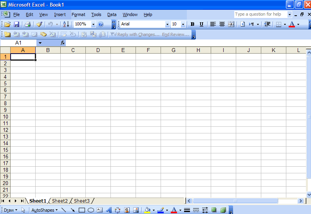Open a file with the Open folder icon
Screen dimensions: 311x214
click(7, 24)
